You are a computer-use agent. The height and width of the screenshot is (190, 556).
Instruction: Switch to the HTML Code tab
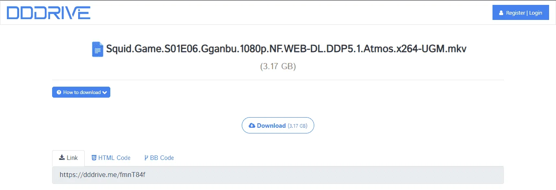point(111,158)
